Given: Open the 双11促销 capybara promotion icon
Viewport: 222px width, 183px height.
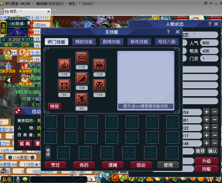Looking at the screenshot, I should [x=25, y=55].
